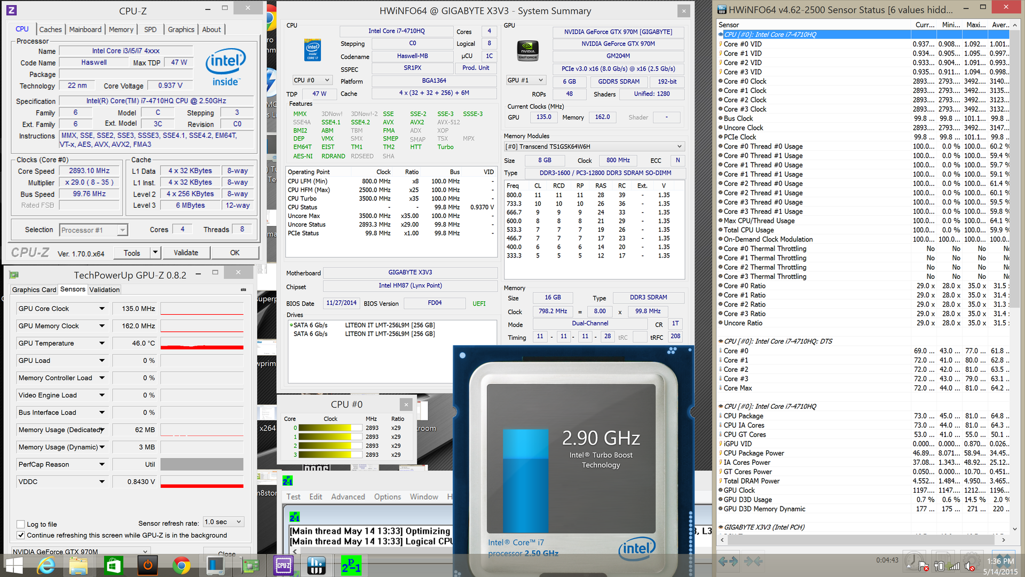Enable the Log to file checkbox
This screenshot has width=1025, height=577.
21,525
